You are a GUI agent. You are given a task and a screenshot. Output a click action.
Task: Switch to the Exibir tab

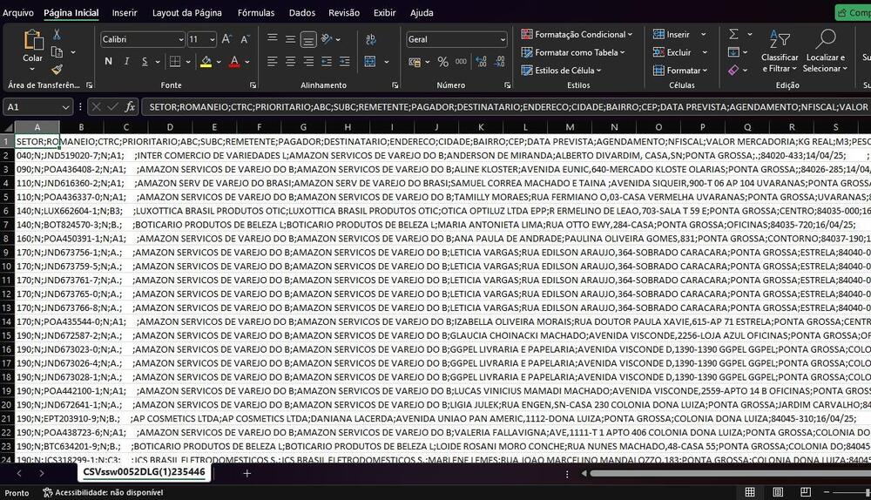click(x=384, y=12)
